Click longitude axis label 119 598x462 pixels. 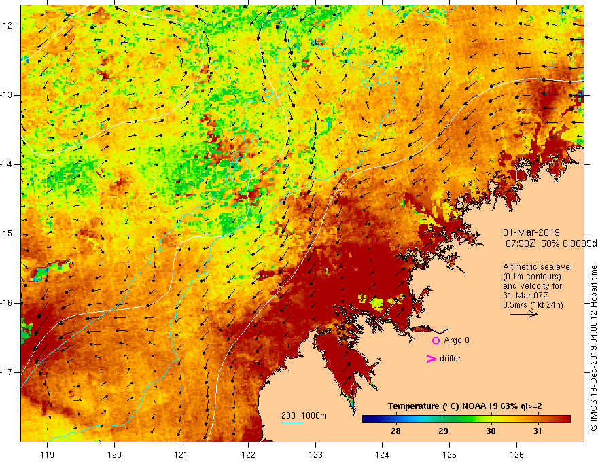[x=48, y=455]
